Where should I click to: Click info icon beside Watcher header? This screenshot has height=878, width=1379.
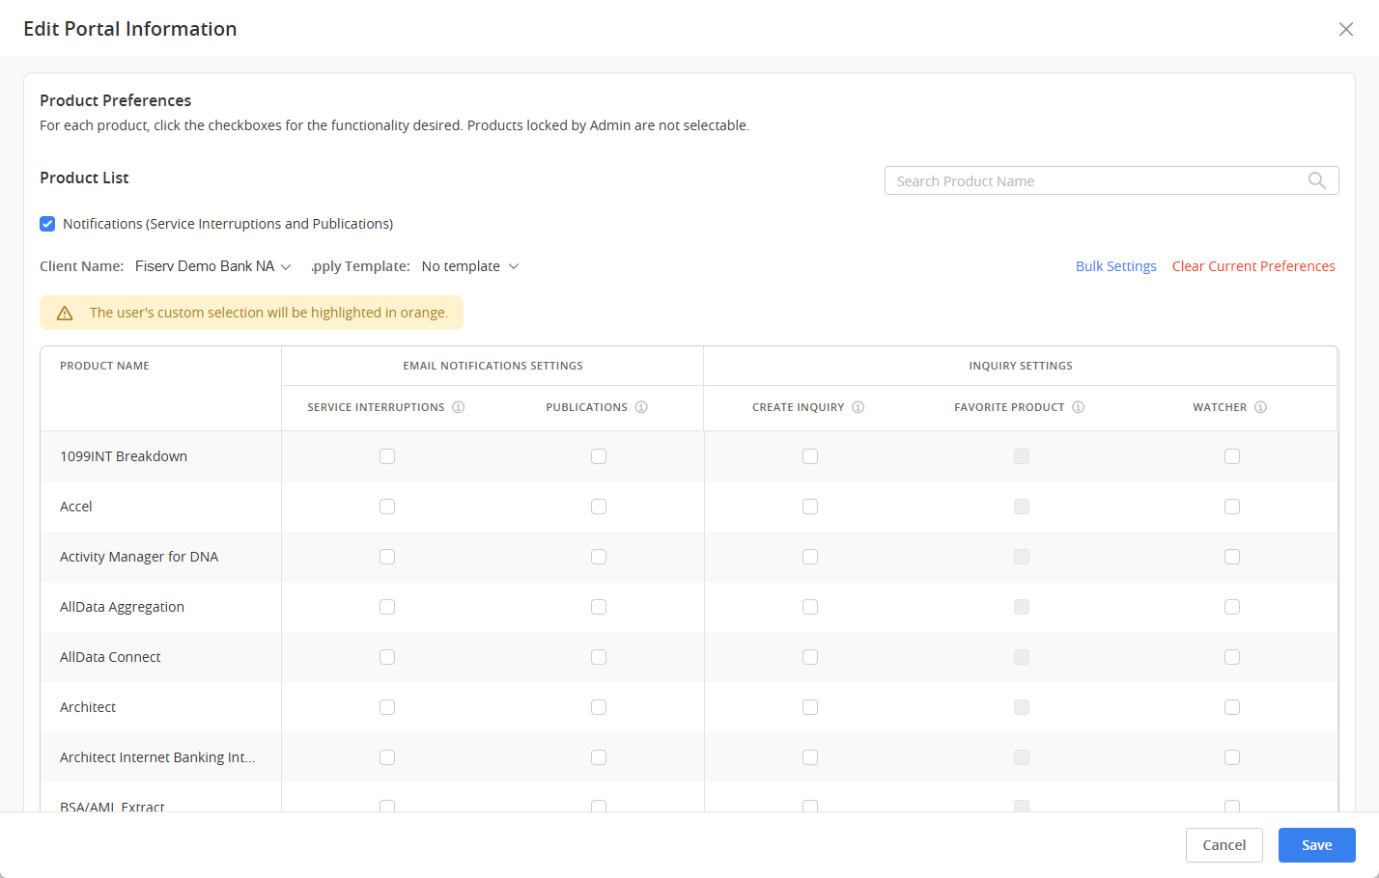[x=1260, y=407]
